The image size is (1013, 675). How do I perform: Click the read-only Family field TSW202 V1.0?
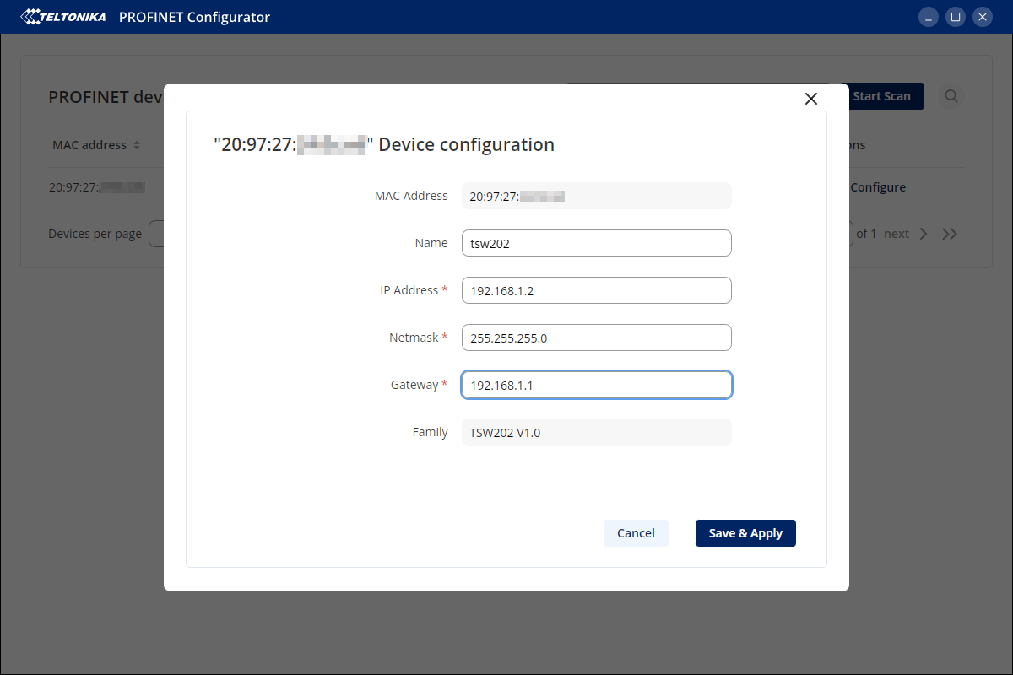(x=596, y=432)
